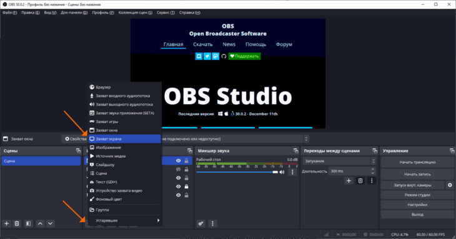
Task: Open the Файл menu
Action: coord(9,12)
